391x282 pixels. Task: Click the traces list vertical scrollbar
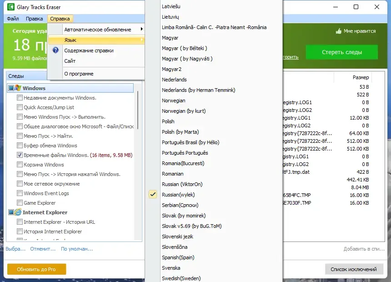(x=138, y=110)
